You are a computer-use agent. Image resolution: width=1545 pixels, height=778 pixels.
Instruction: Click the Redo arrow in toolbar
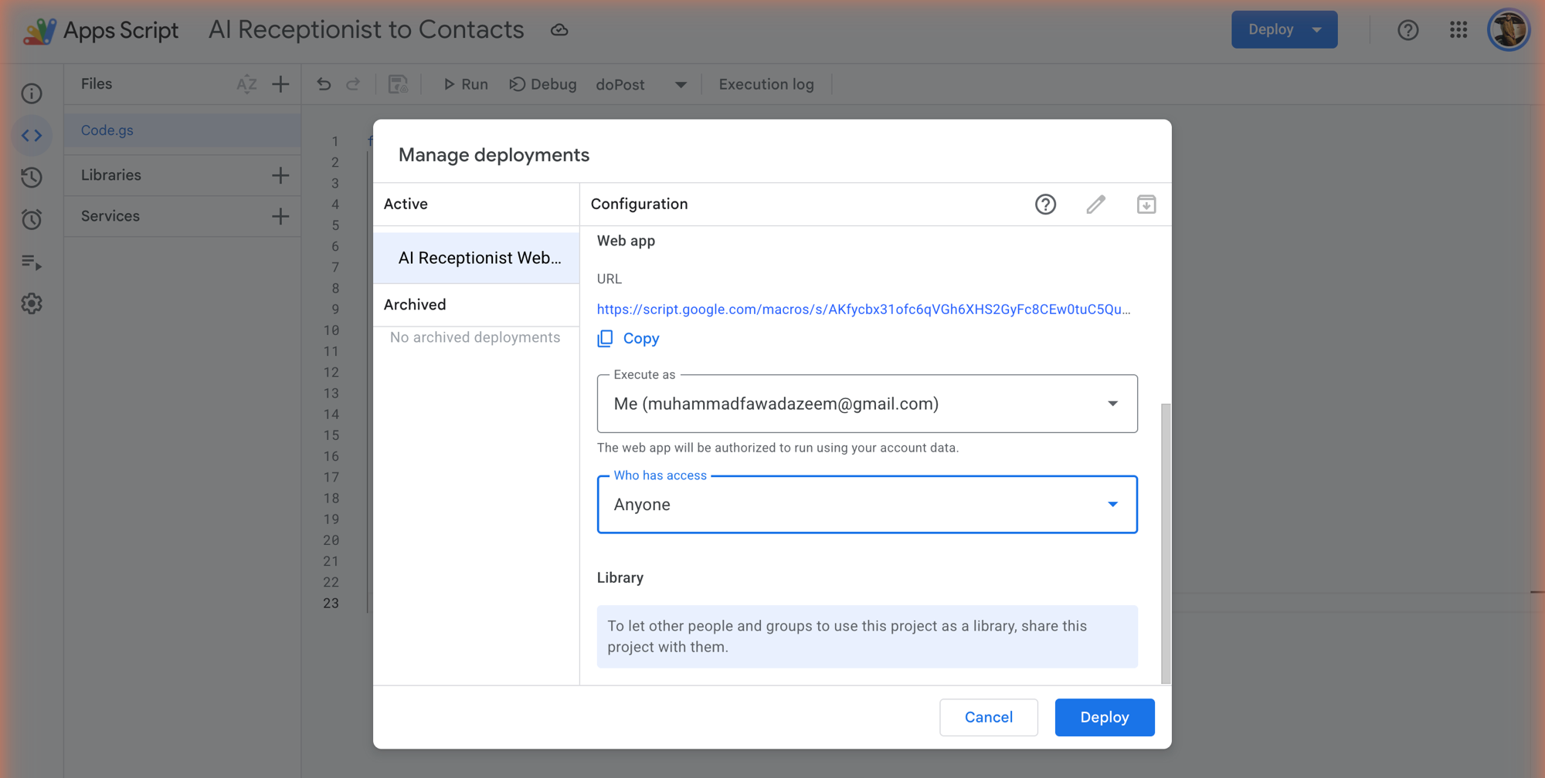click(x=353, y=84)
